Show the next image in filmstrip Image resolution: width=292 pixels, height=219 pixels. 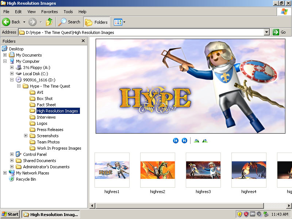pyautogui.click(x=184, y=141)
